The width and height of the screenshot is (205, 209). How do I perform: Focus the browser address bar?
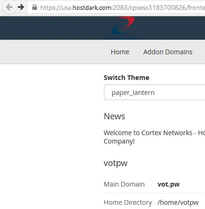click(x=116, y=7)
